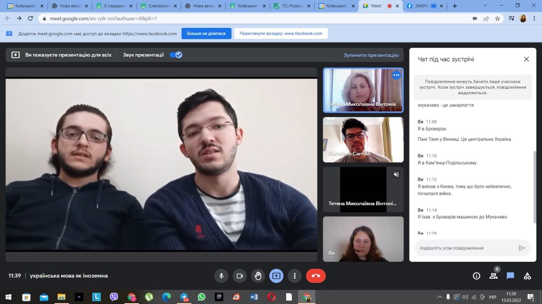Viewport: 542px width, 304px height.
Task: Open more options three-dot menu
Action: click(x=295, y=276)
